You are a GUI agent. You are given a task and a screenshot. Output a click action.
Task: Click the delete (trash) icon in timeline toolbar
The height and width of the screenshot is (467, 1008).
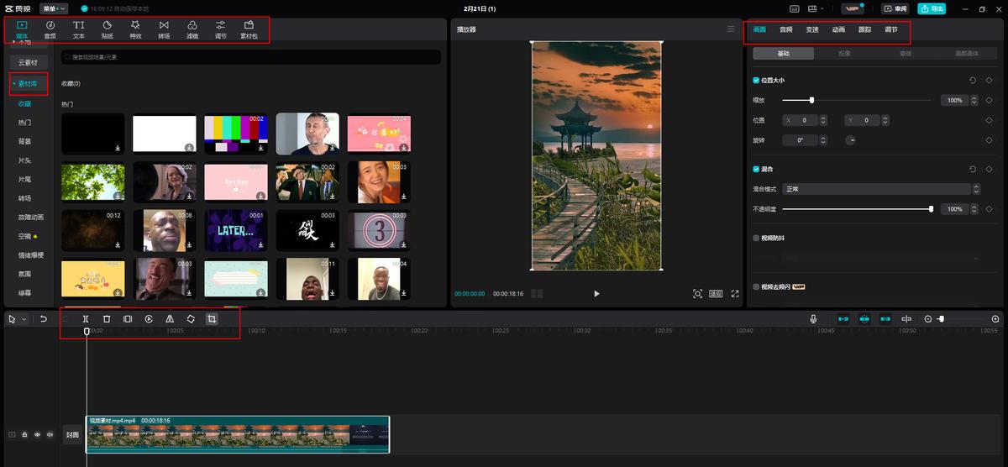click(x=107, y=319)
